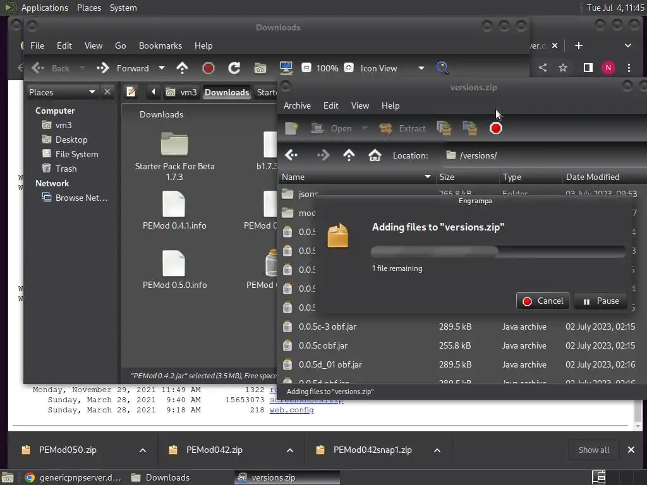The image size is (647, 485).
Task: Click Extract button in Engrampa toolbar
Action: [402, 128]
